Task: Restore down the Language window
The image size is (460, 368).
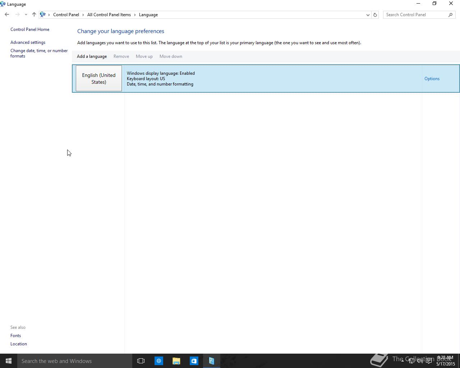Action: 434,4
